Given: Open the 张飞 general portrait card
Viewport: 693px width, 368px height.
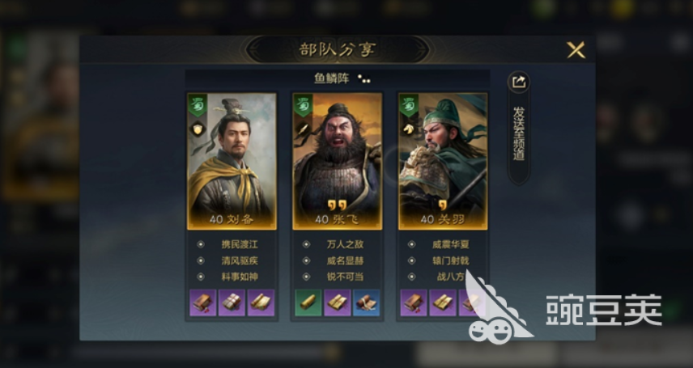Looking at the screenshot, I should pyautogui.click(x=338, y=161).
